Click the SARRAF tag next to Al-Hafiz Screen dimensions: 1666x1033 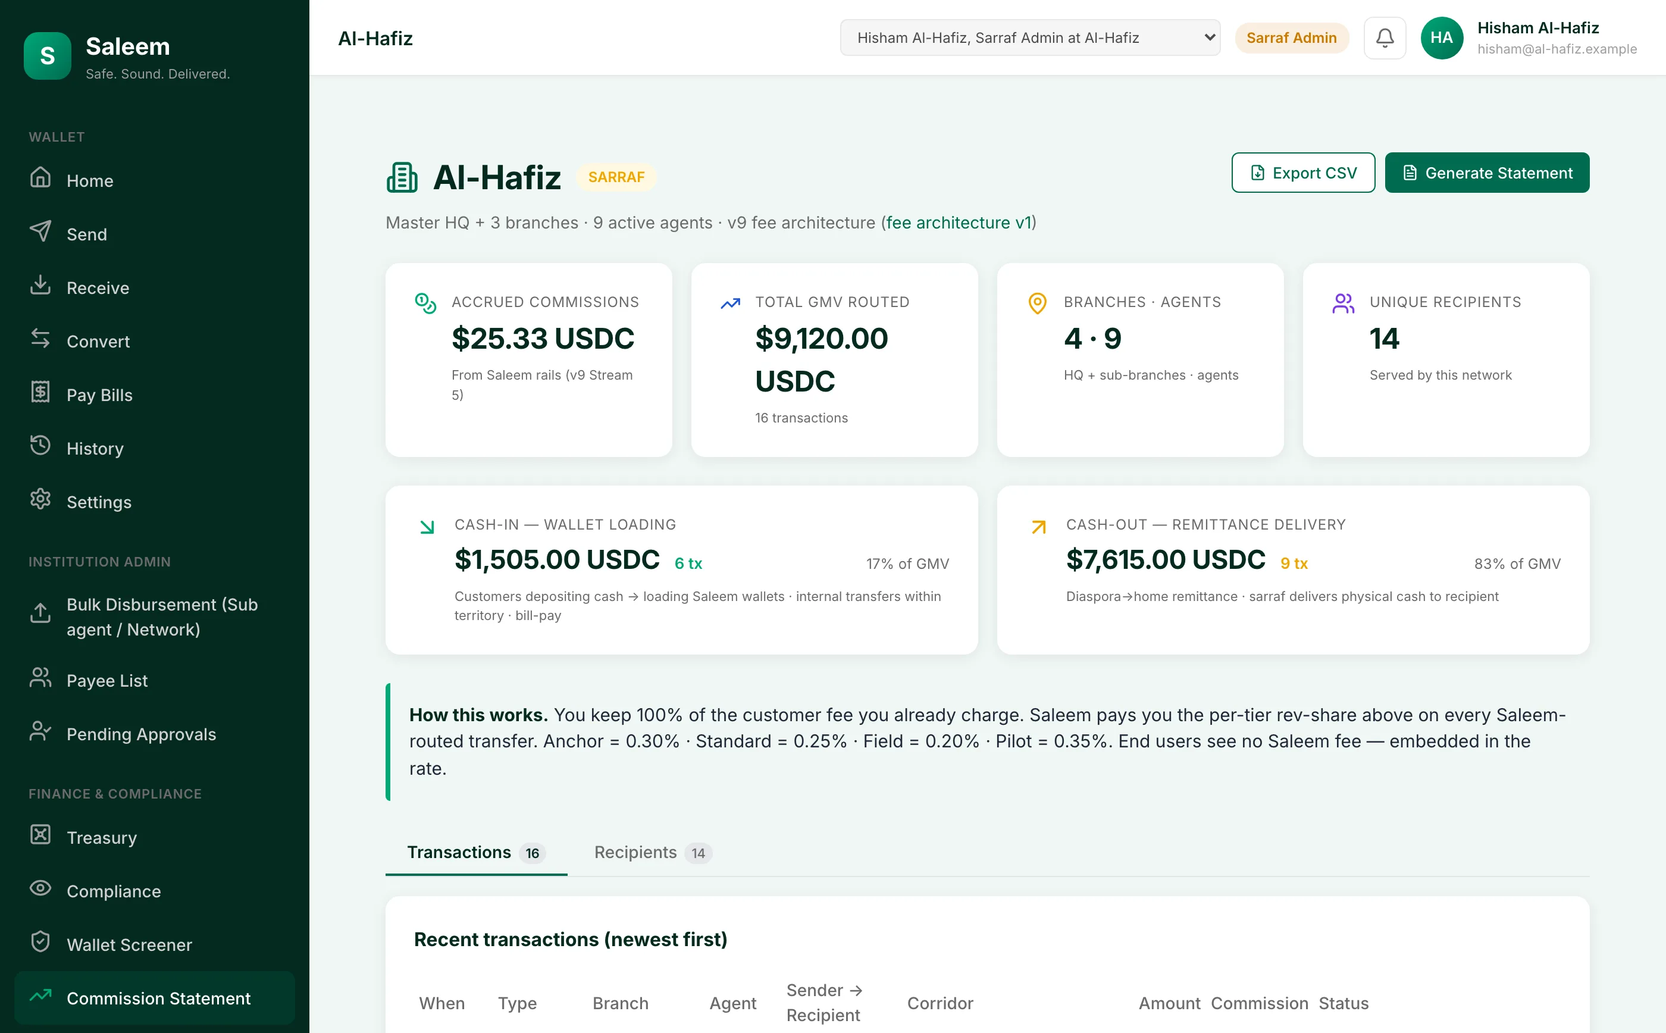pyautogui.click(x=616, y=177)
